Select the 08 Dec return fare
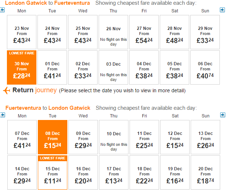Image resolution: width=226 pixels, height=190 pixels. (53, 137)
